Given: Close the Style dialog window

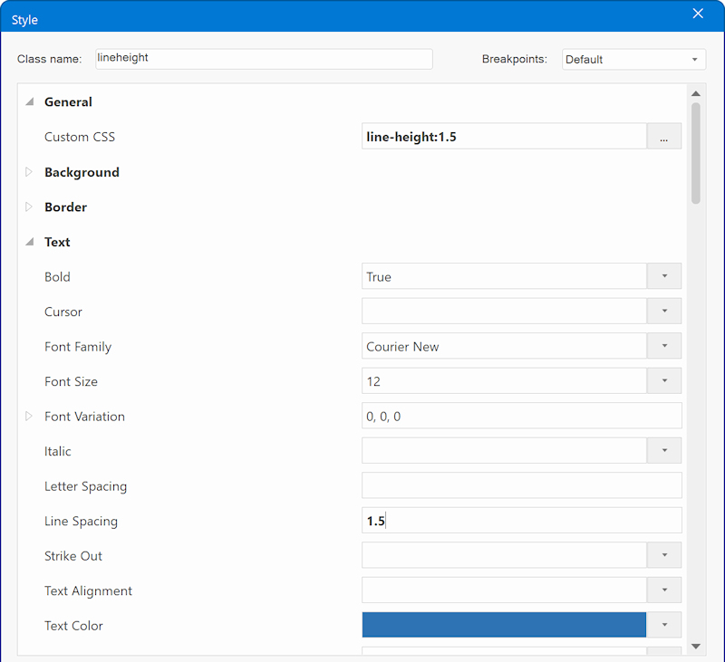Looking at the screenshot, I should coord(698,14).
